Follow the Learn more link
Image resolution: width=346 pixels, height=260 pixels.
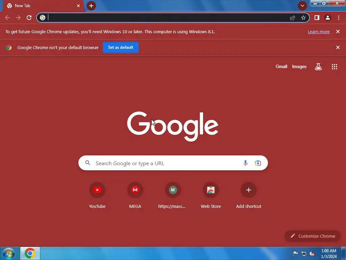pos(319,31)
